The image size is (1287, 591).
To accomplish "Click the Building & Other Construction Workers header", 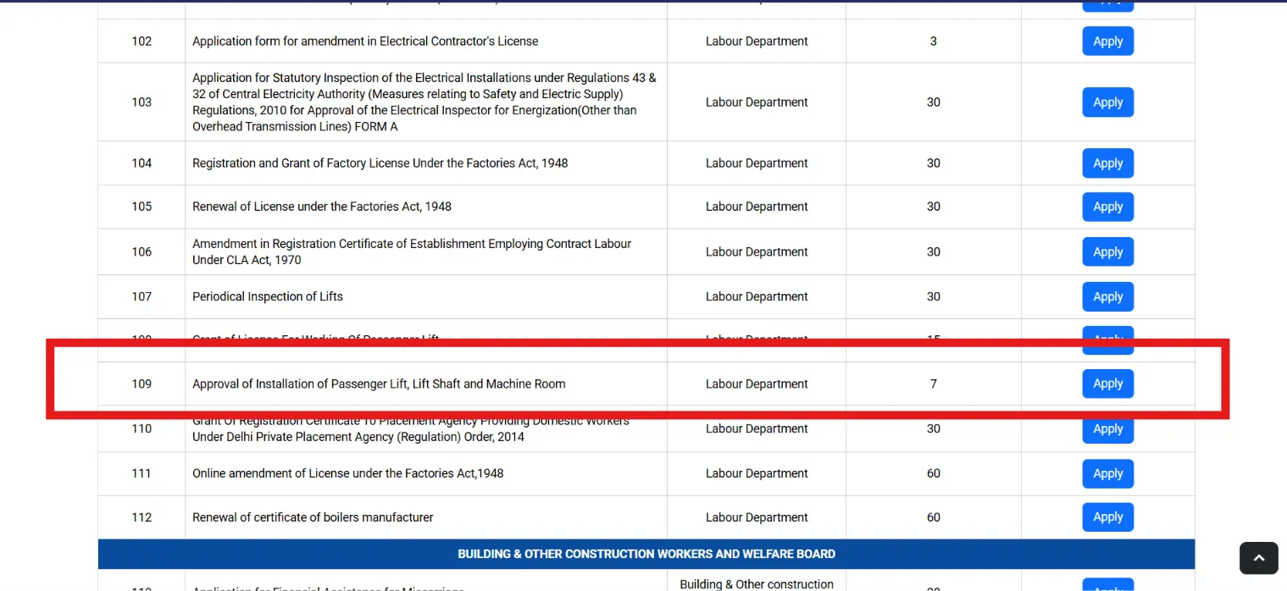I will click(x=646, y=554).
